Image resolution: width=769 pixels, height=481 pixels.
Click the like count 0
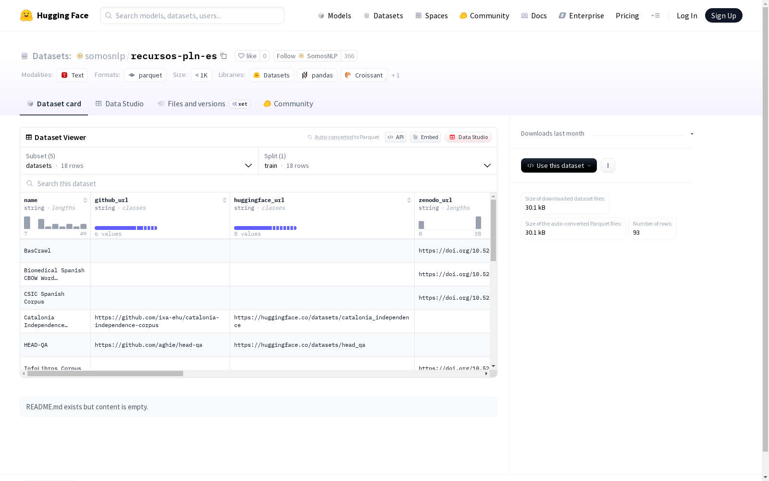pyautogui.click(x=264, y=56)
